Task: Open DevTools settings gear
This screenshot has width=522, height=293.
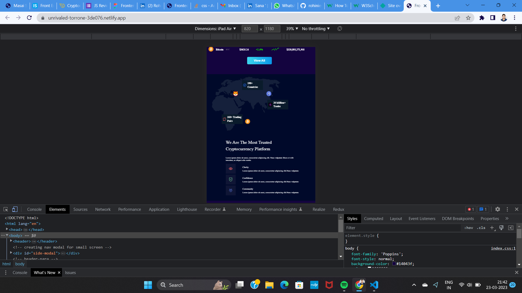Action: (x=498, y=209)
